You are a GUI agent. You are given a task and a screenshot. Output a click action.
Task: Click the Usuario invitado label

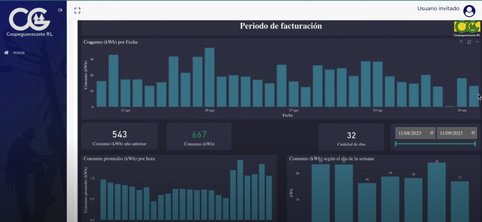coord(437,8)
